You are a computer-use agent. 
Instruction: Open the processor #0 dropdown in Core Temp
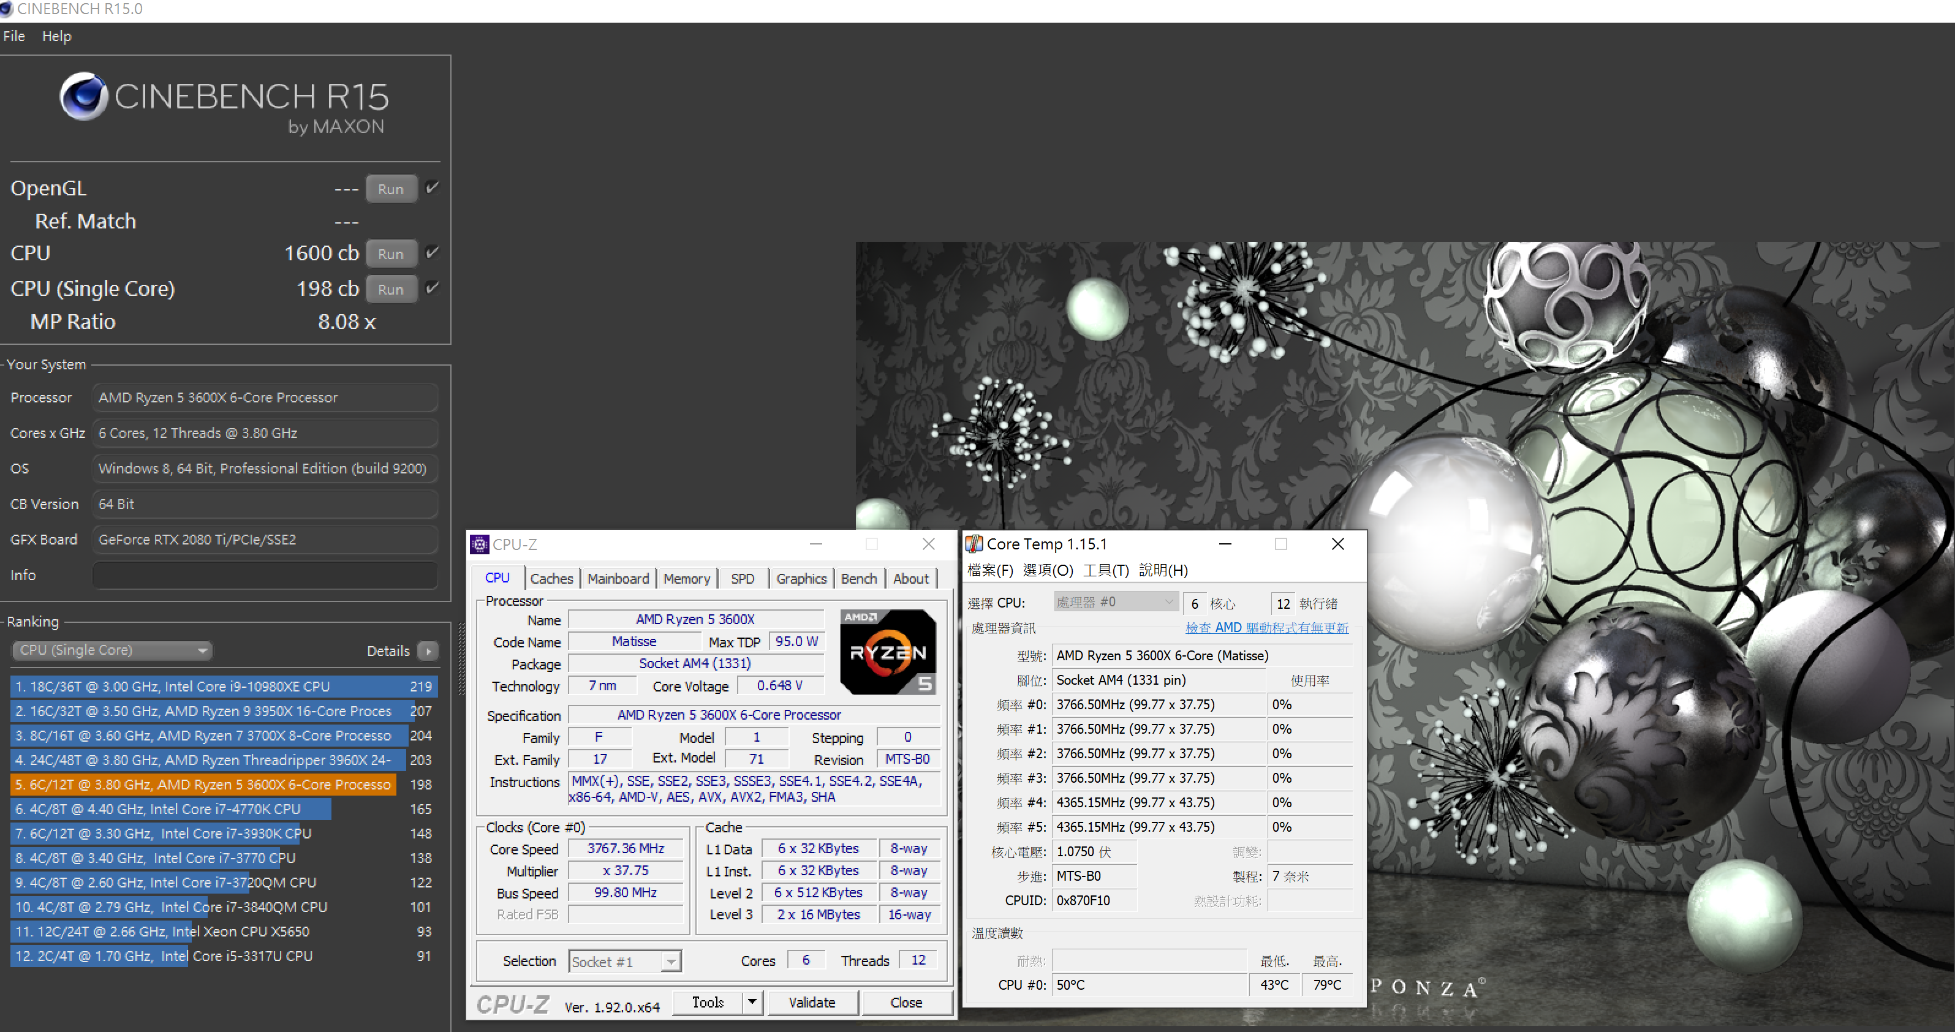(x=1116, y=603)
